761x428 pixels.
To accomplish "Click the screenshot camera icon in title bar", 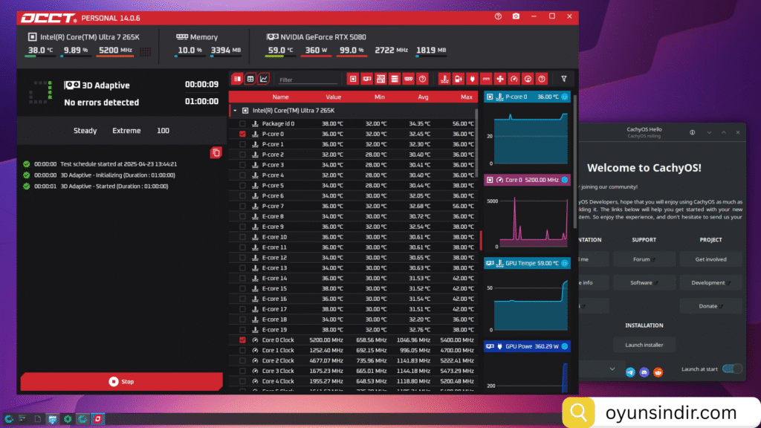I will pyautogui.click(x=516, y=16).
